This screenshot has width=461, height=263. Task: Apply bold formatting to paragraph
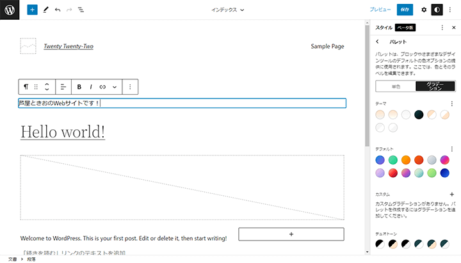click(x=79, y=86)
